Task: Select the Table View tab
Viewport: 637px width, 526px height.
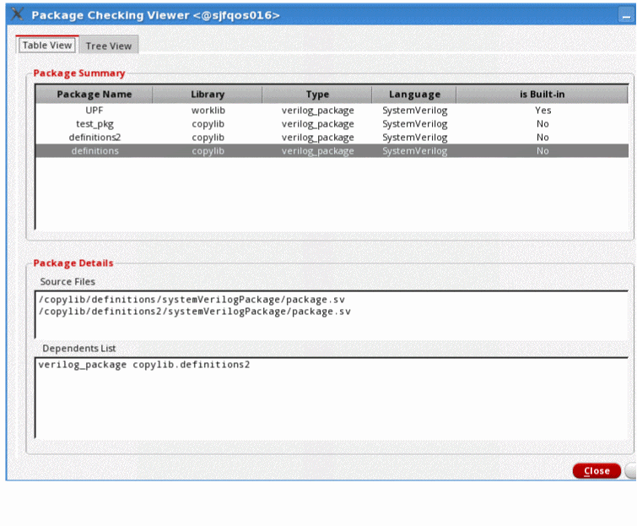Action: tap(47, 46)
